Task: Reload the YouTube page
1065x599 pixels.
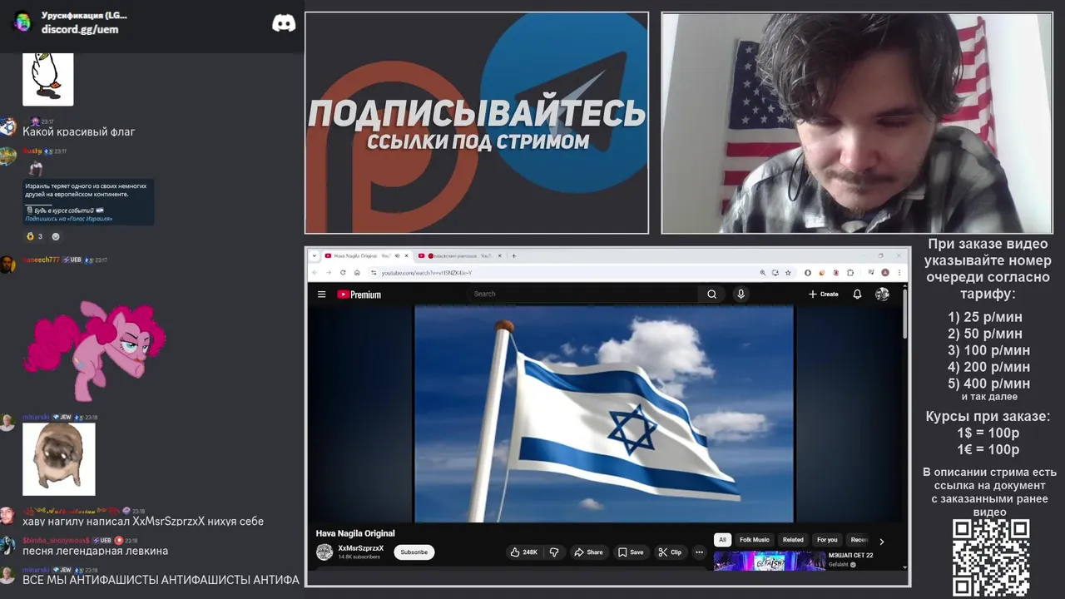Action: click(x=343, y=273)
